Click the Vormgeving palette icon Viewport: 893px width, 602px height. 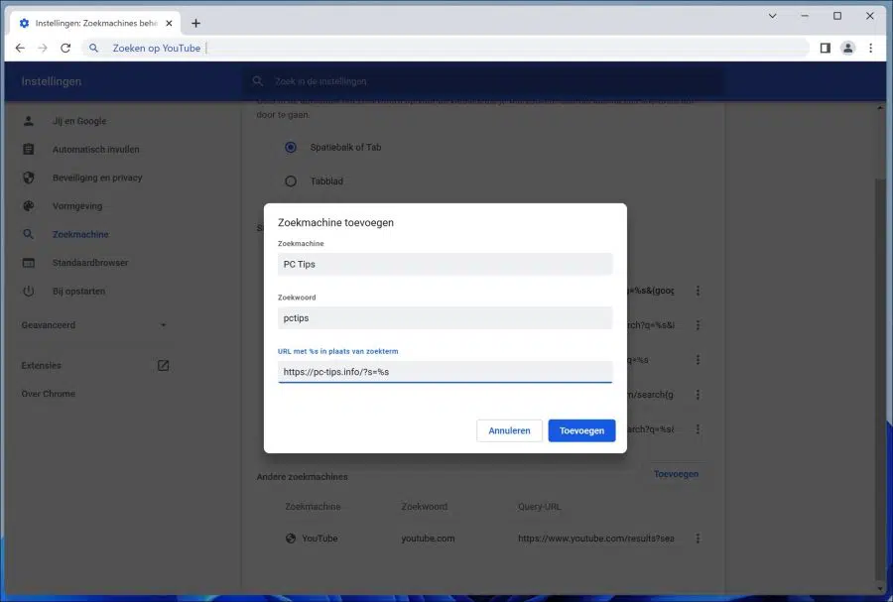(x=29, y=206)
